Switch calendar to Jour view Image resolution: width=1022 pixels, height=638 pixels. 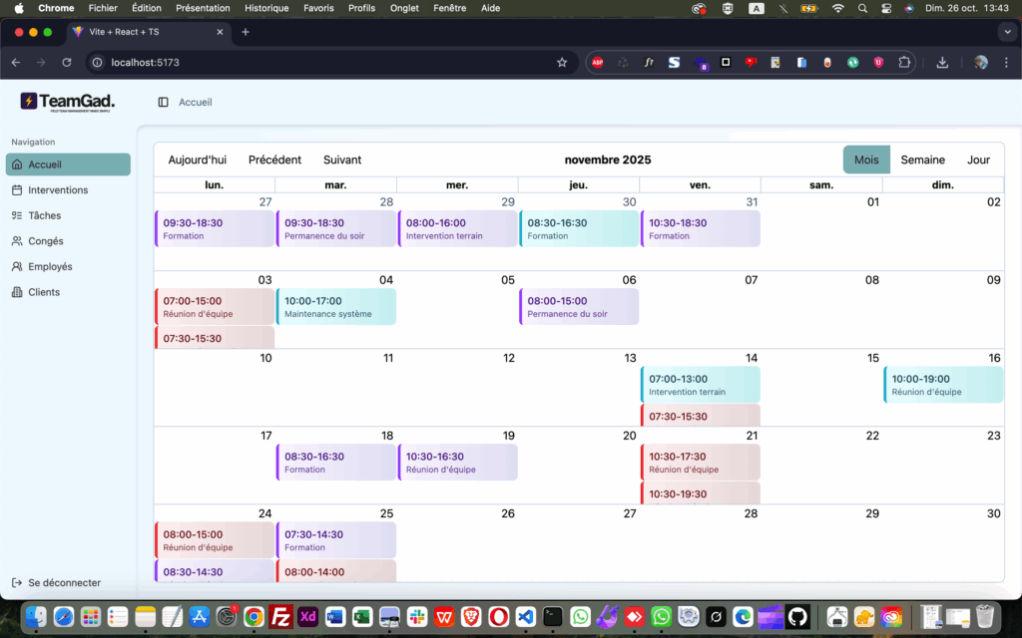(978, 159)
